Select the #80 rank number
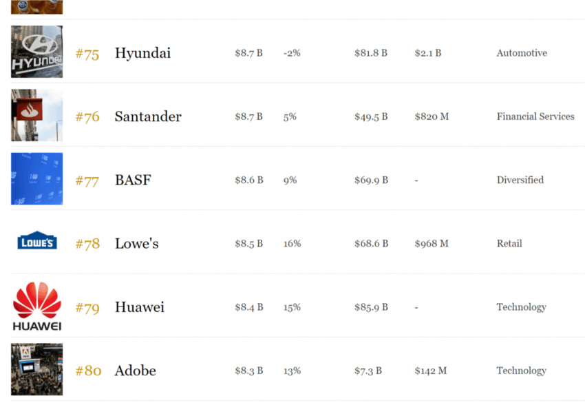 [88, 371]
